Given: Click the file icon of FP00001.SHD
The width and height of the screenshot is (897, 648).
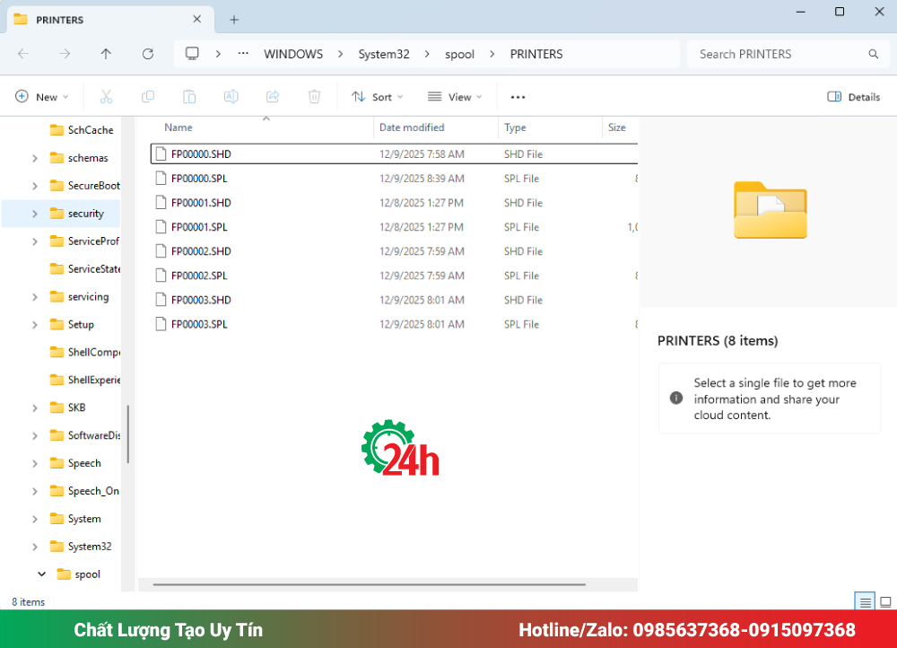Looking at the screenshot, I should (x=161, y=203).
